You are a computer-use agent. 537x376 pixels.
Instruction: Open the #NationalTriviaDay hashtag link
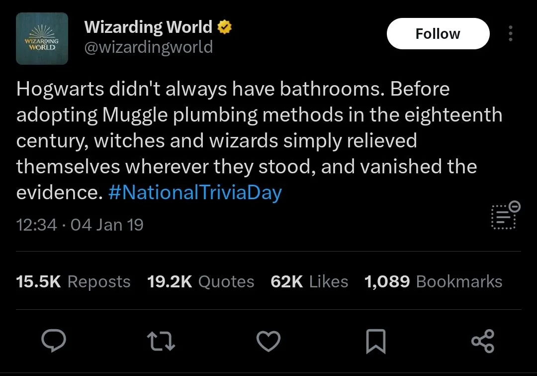195,192
